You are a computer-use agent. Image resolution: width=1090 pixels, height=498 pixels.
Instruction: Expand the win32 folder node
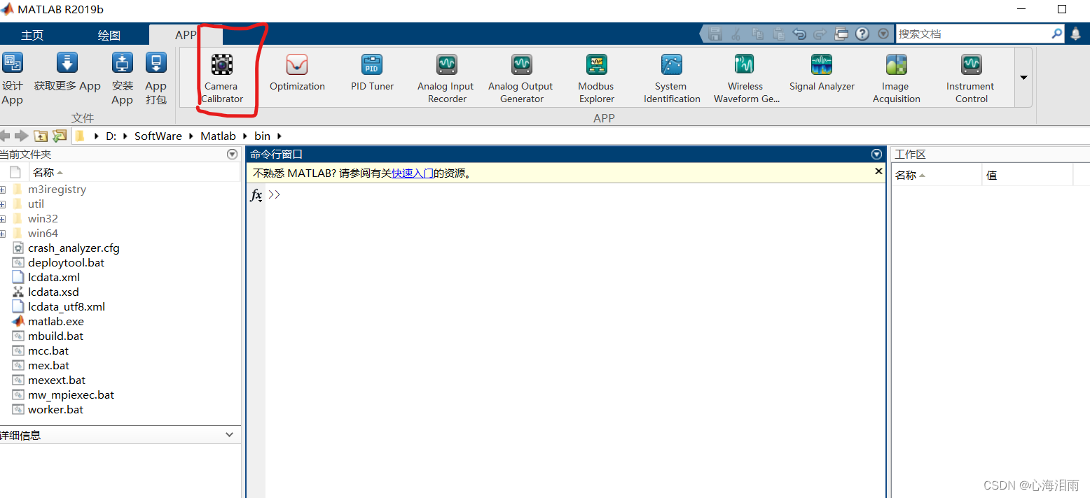click(x=3, y=219)
